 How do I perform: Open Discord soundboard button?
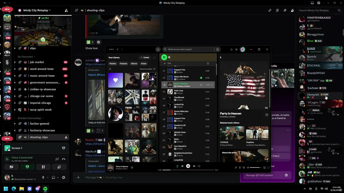59,167
